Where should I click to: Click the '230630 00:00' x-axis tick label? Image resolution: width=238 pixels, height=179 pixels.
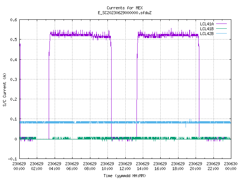coord(231,166)
